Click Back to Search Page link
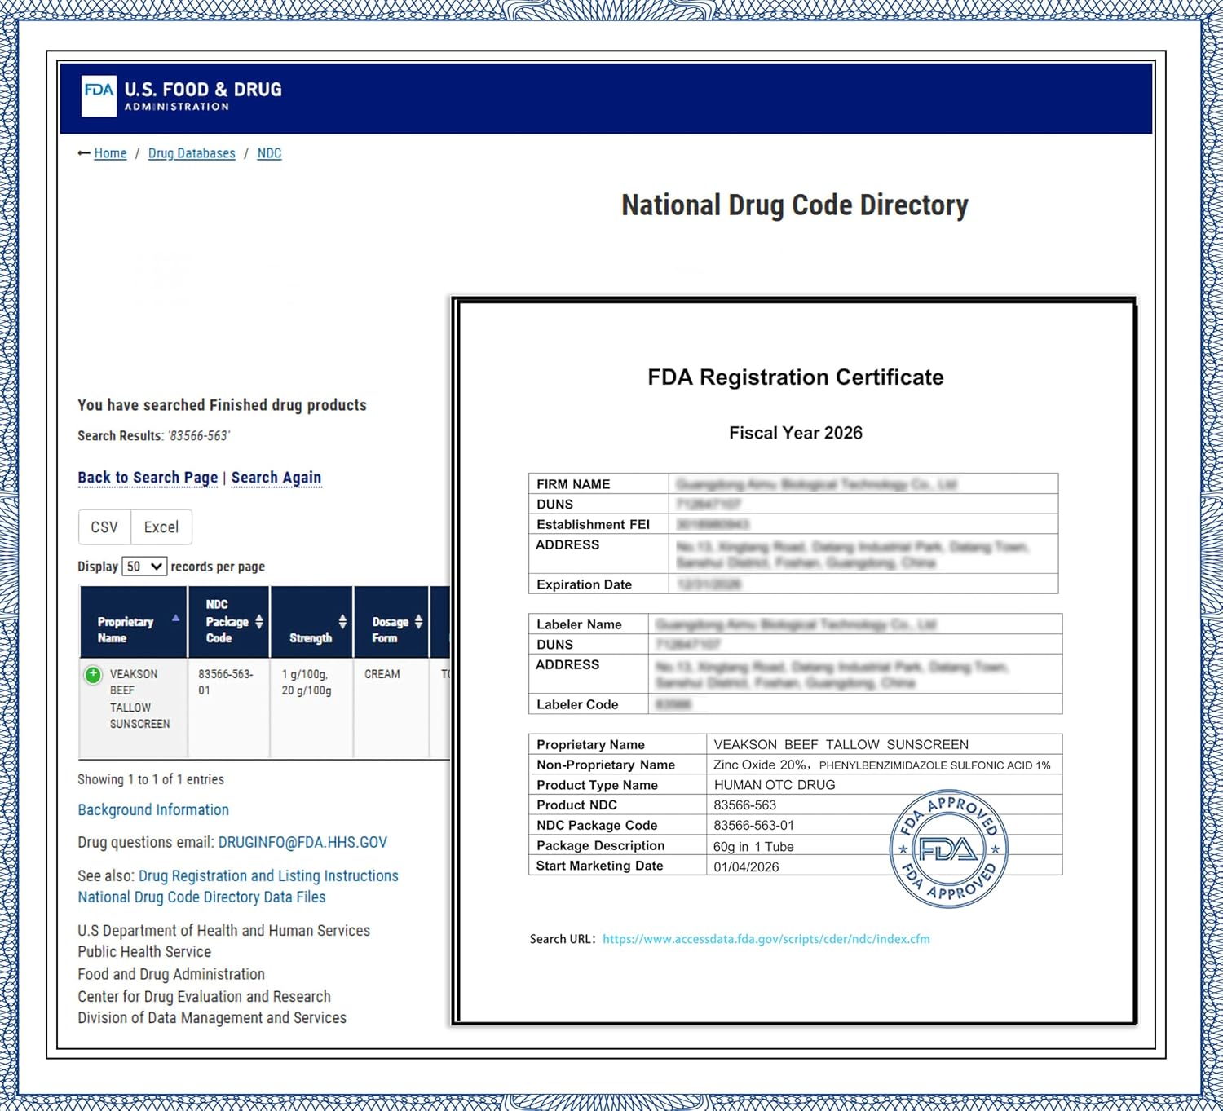1223x1111 pixels. (x=148, y=478)
